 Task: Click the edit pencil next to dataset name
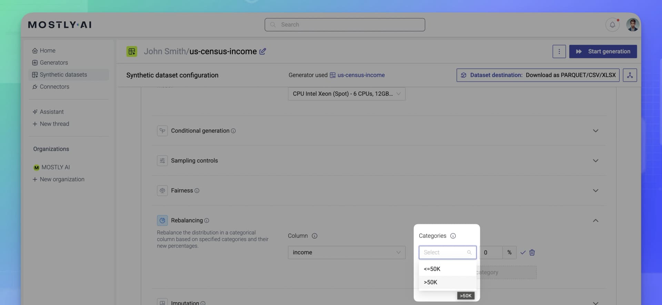point(263,51)
